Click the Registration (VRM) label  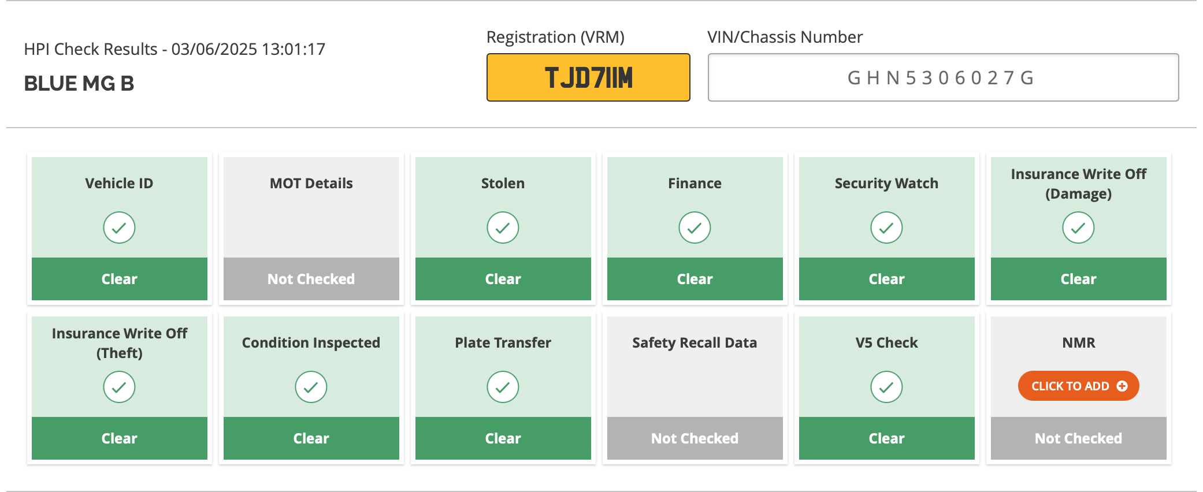[x=555, y=37]
